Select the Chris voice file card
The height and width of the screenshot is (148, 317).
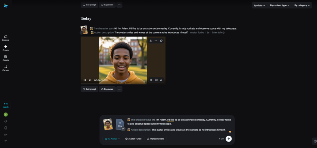click(x=120, y=124)
